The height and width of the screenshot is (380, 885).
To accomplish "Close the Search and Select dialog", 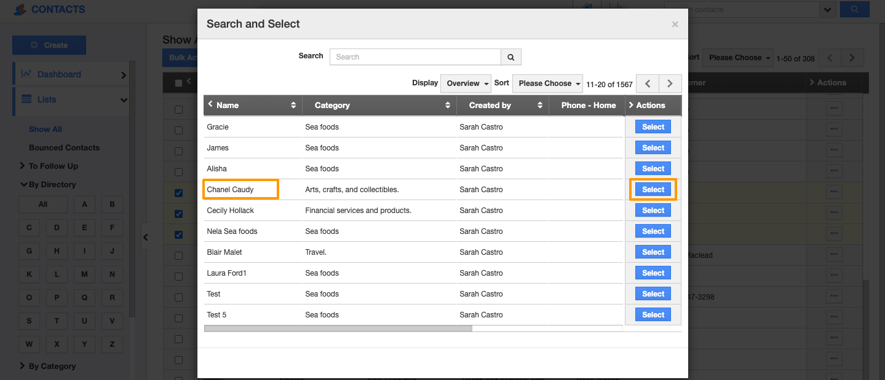I will [675, 25].
